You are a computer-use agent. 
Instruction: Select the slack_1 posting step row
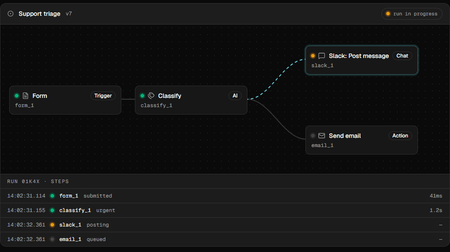(x=225, y=225)
